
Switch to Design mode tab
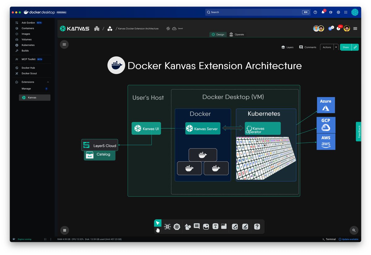(x=218, y=35)
